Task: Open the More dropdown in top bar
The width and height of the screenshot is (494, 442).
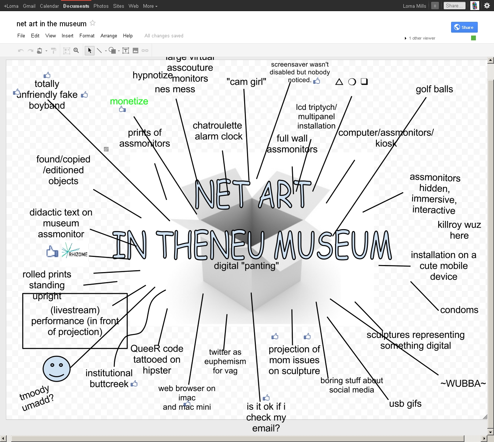Action: tap(150, 6)
